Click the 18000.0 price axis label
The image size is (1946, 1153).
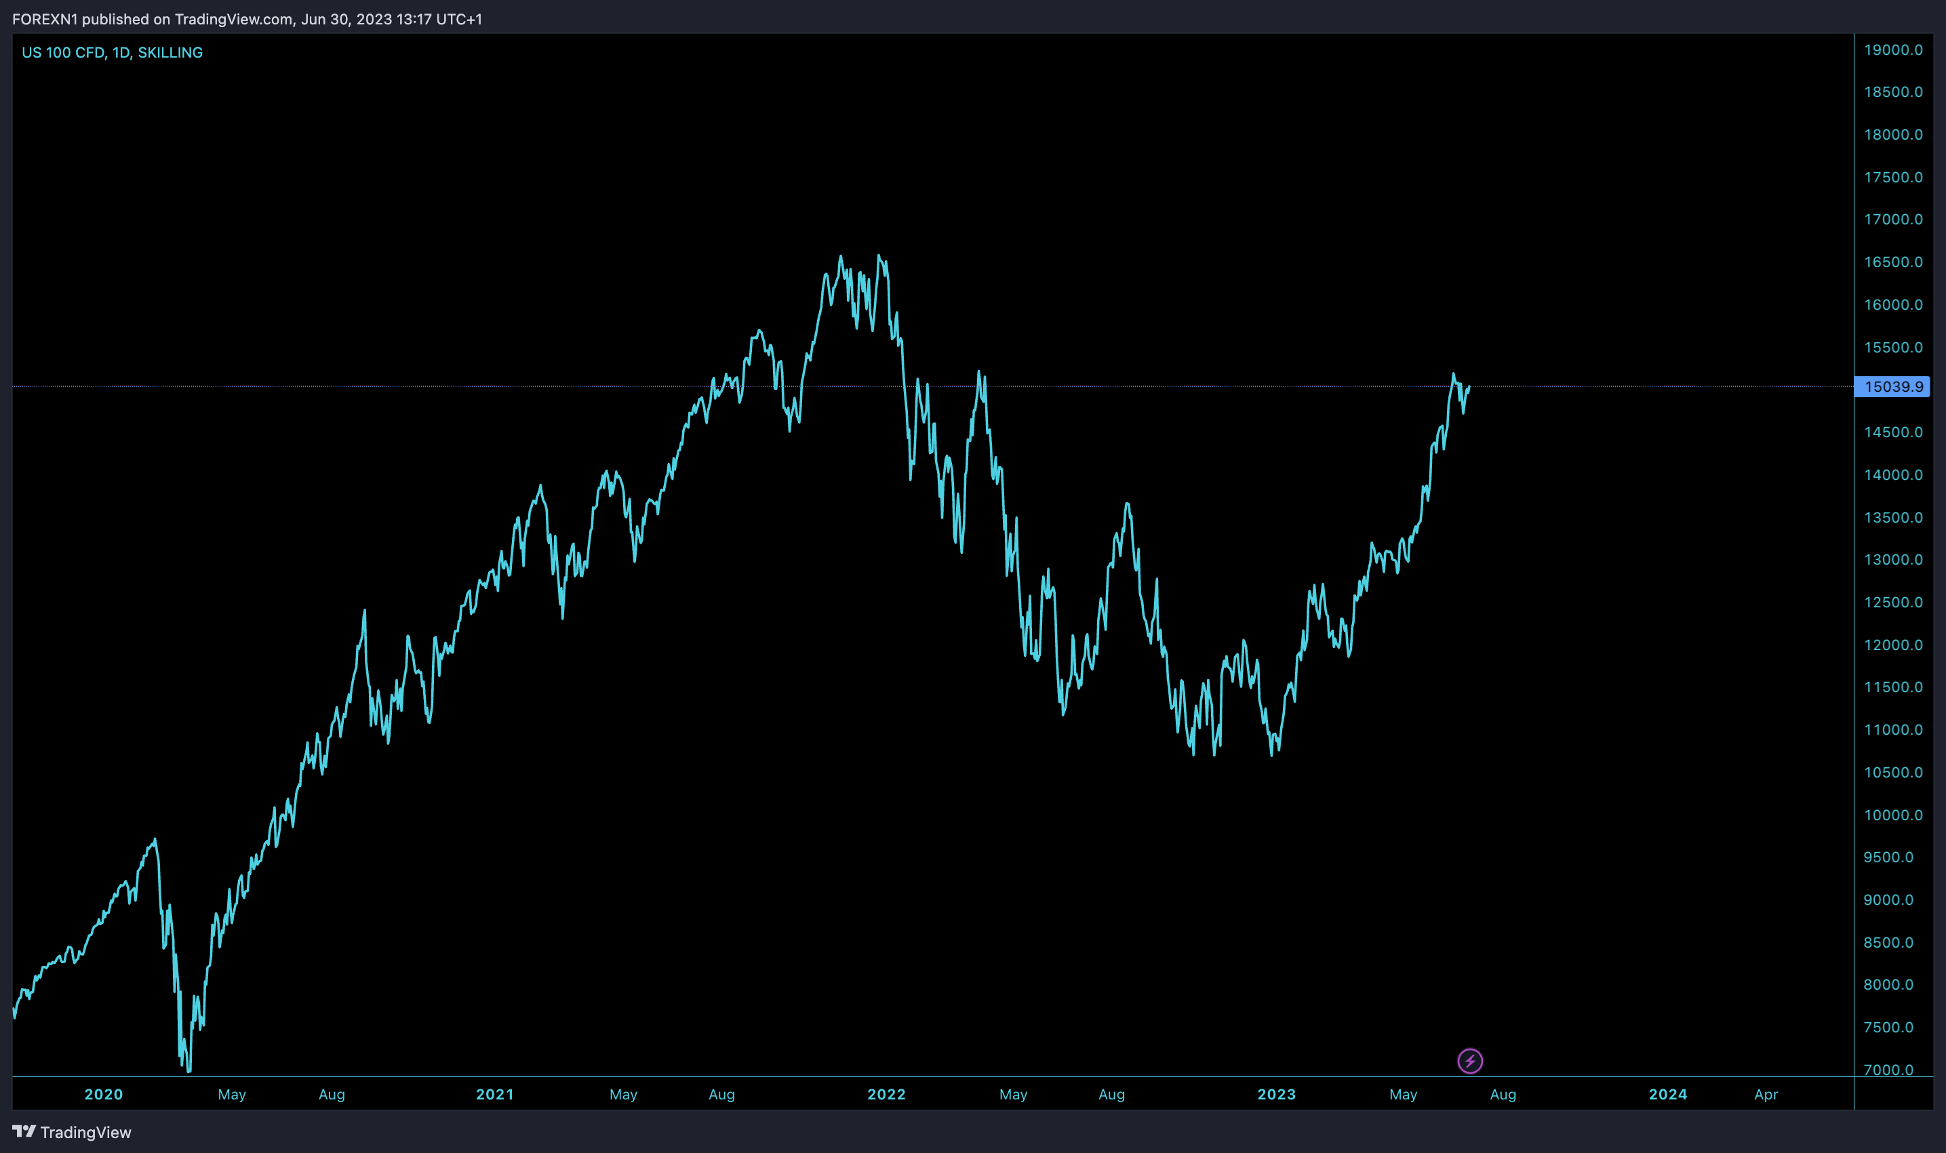coord(1893,134)
